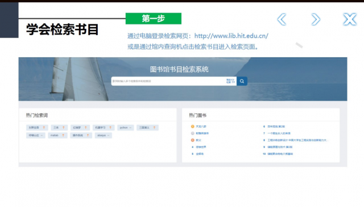Open the fifth-ranked hot book
The width and height of the screenshot is (364, 207).
coord(200,154)
